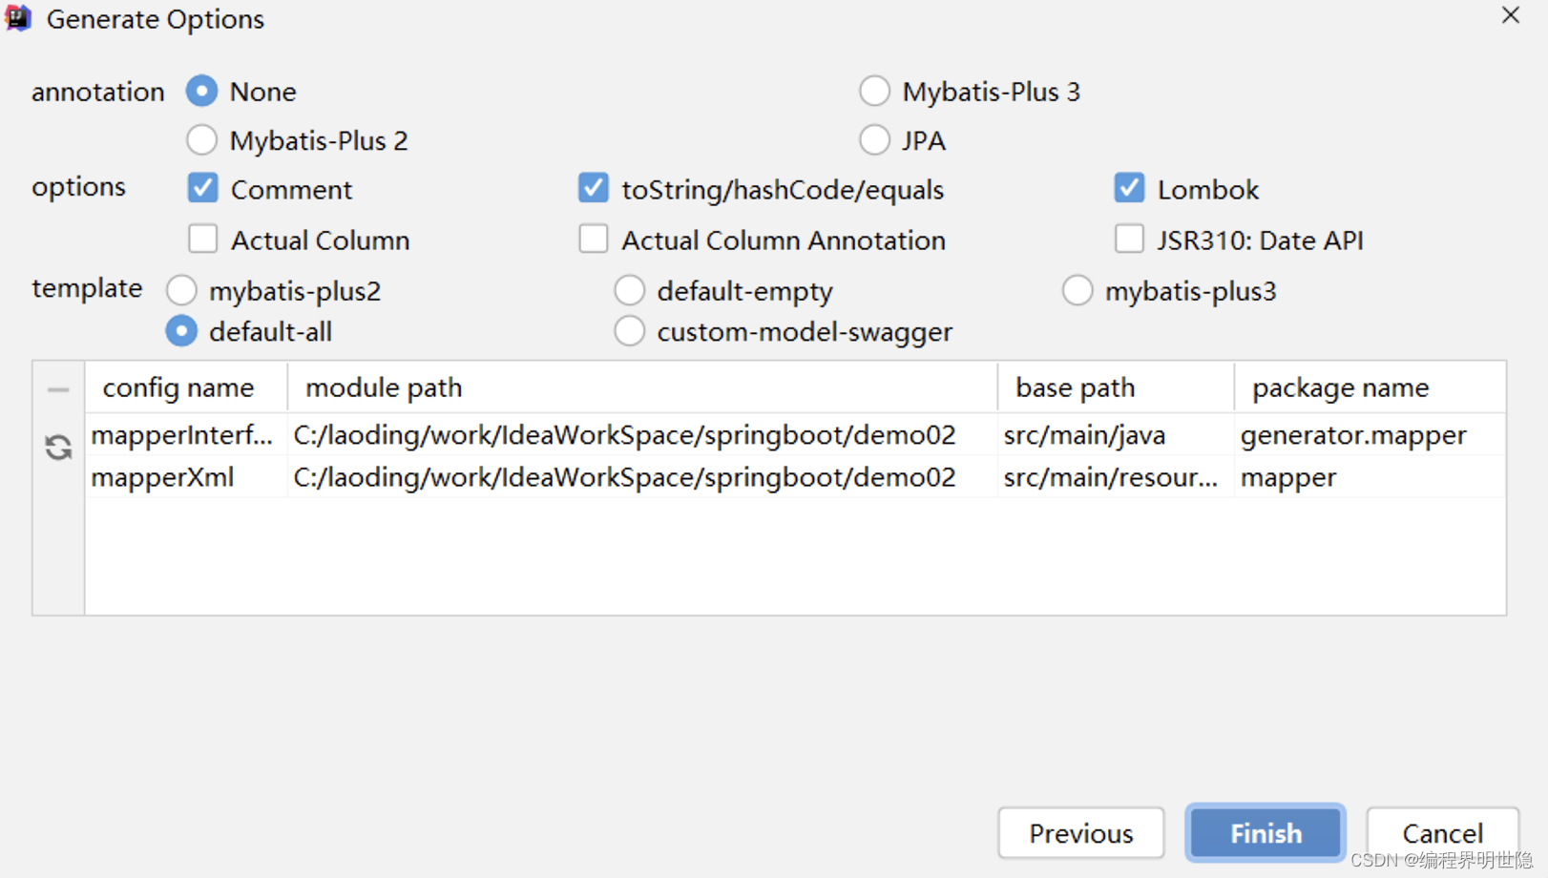The width and height of the screenshot is (1548, 878).
Task: Choose the JPA annotation radio button
Action: 874,140
